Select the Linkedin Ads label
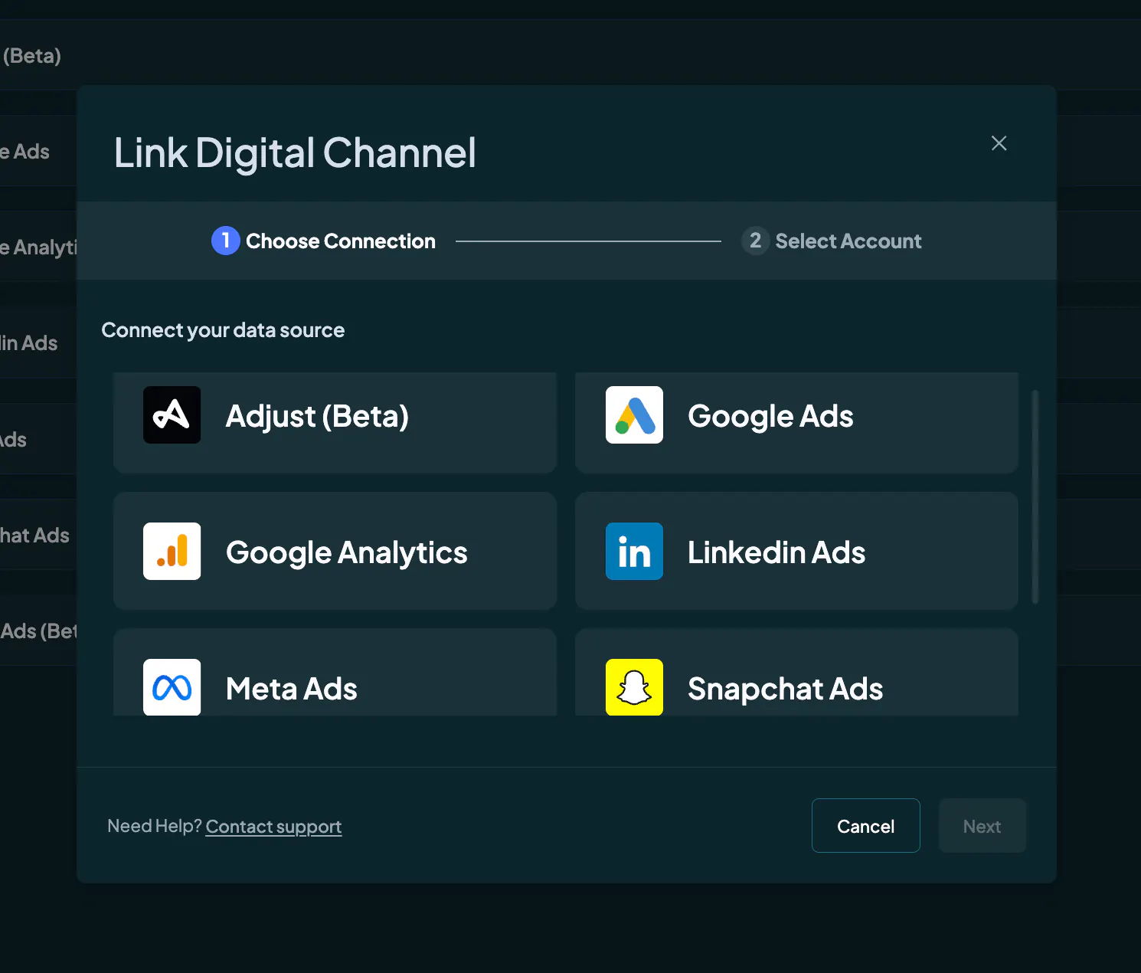The width and height of the screenshot is (1141, 973). pos(776,552)
